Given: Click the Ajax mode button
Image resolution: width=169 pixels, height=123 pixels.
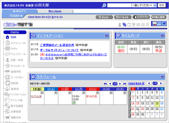Looking at the screenshot, I should tap(104, 17).
